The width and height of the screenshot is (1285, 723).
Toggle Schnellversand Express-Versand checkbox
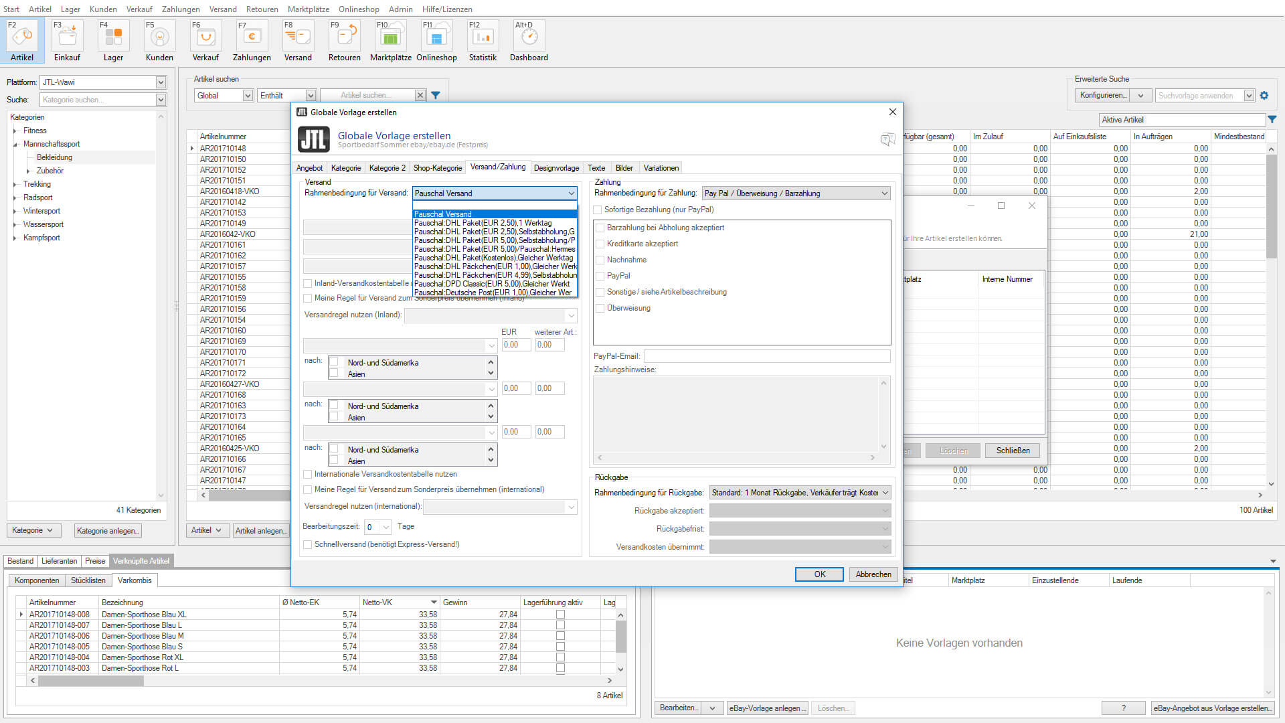pos(308,545)
